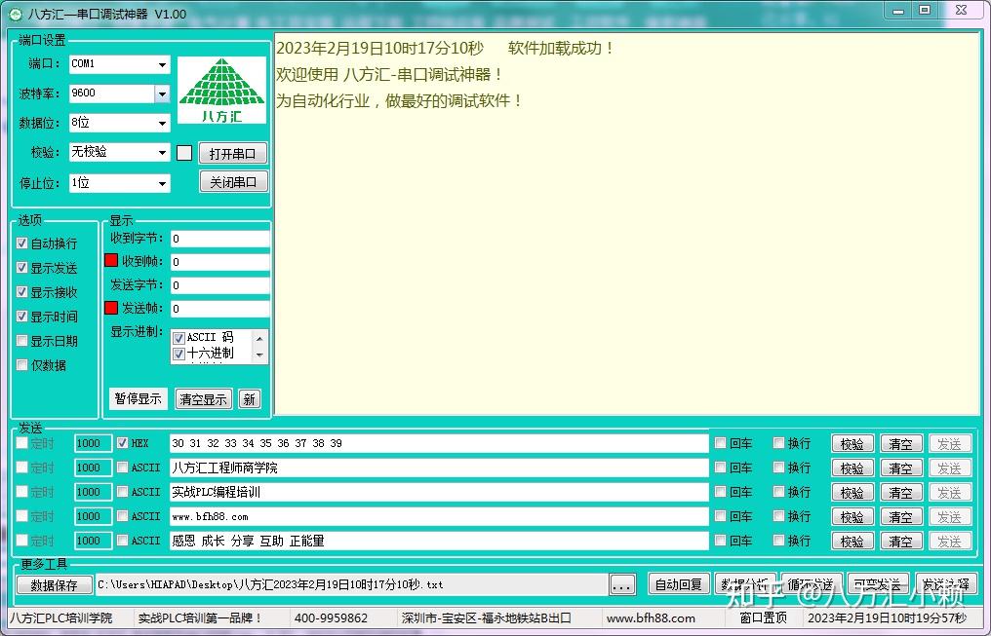This screenshot has width=991, height=636.
Task: Click the 数据保存 button
Action: (x=55, y=585)
